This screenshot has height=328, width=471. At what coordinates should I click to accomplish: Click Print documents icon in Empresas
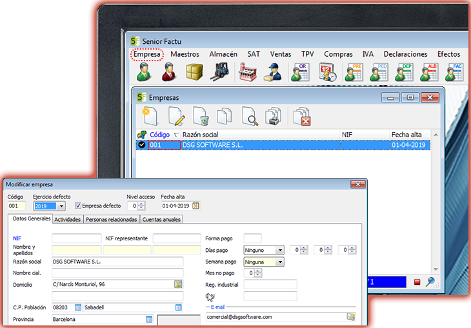(274, 116)
